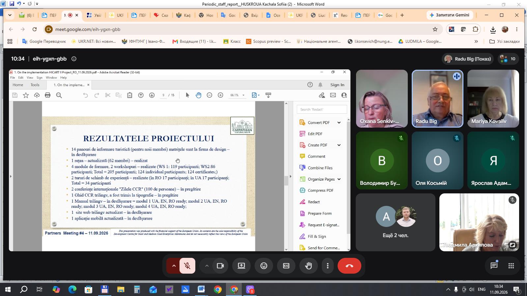Open the emoji reactions button
Viewport: 527px width, 296px height.
tap(264, 266)
